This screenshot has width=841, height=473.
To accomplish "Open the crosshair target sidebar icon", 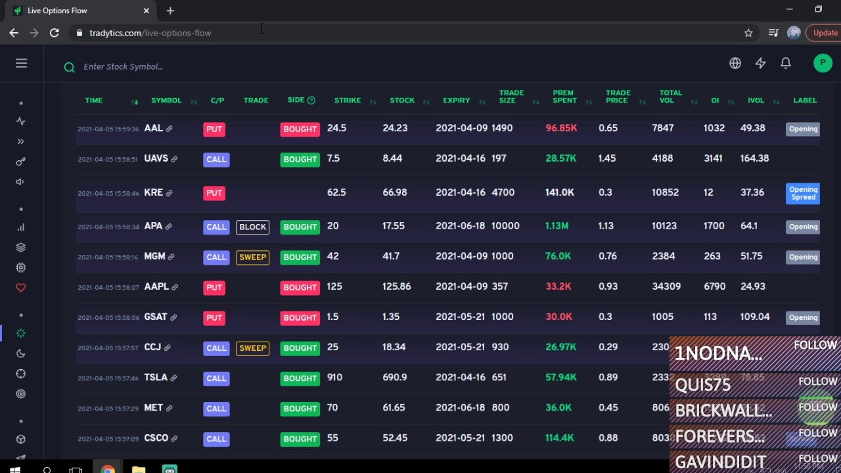I will 21,374.
